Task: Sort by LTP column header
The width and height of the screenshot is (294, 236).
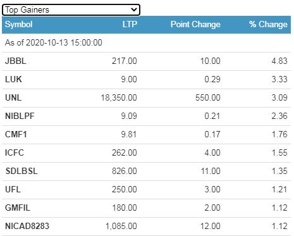Action: tap(130, 25)
